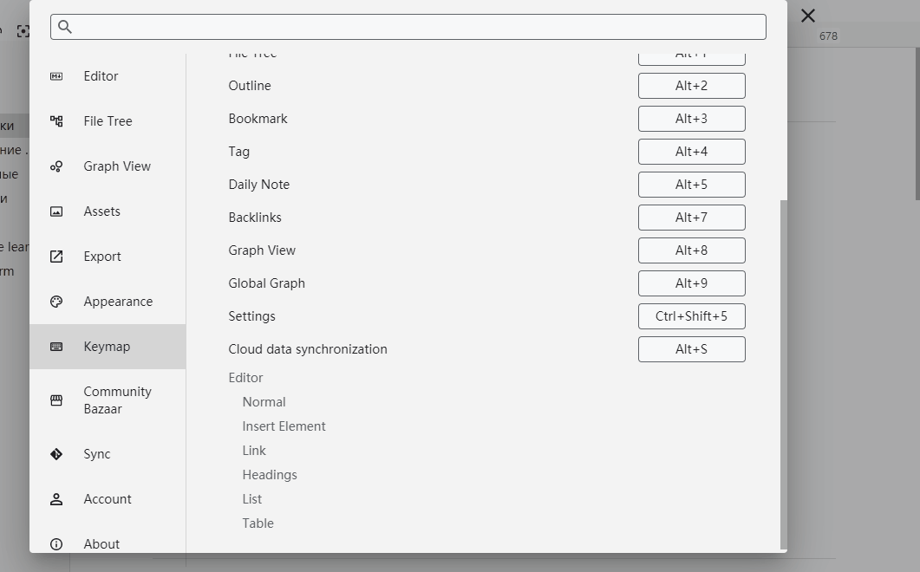Click the Graph View sidebar icon

56,166
